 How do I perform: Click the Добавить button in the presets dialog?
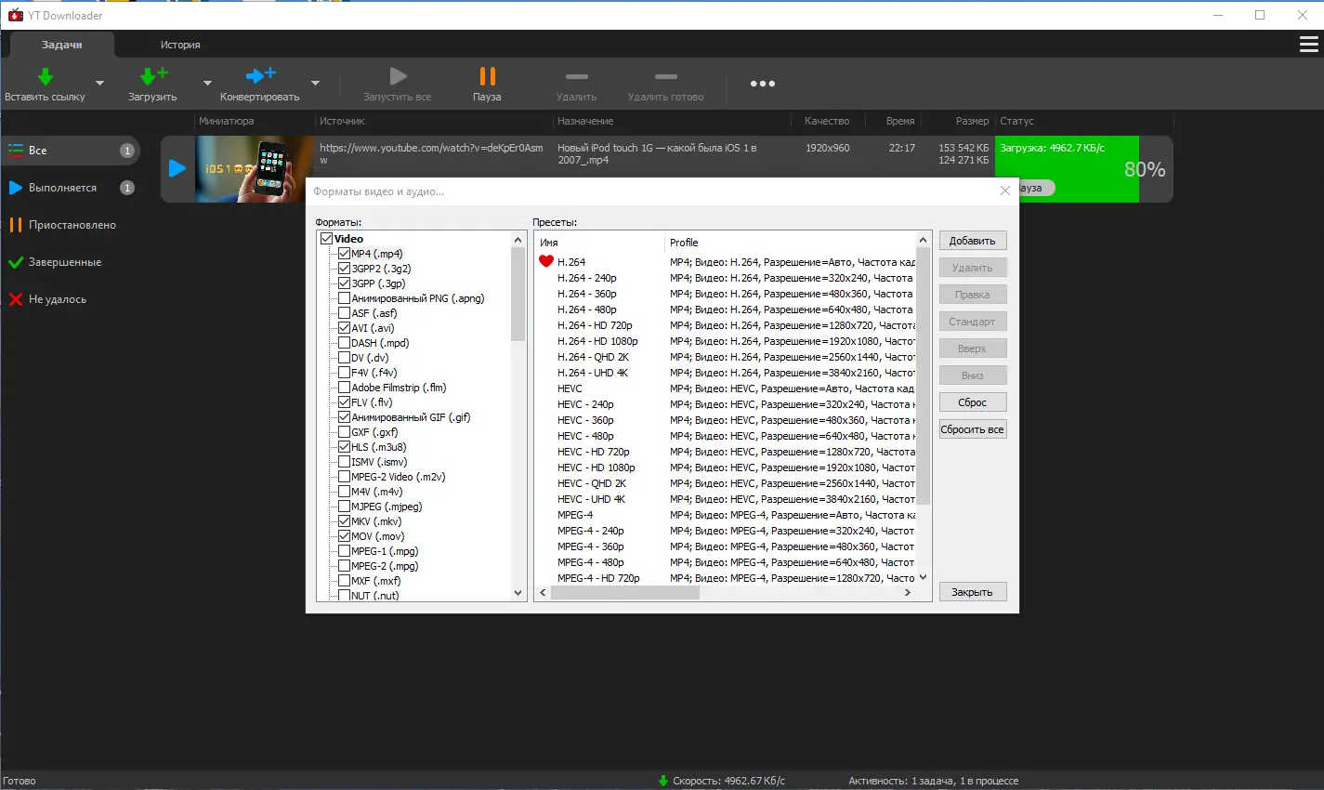coord(972,240)
